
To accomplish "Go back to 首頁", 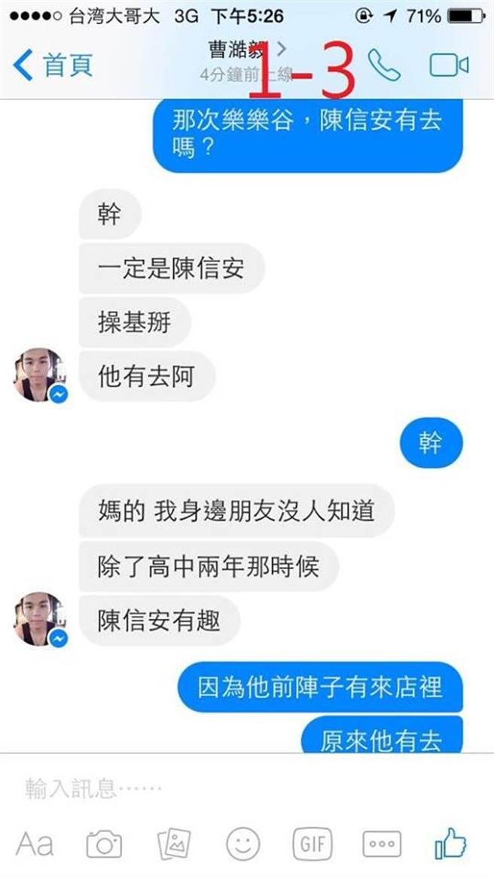I will click(x=53, y=65).
